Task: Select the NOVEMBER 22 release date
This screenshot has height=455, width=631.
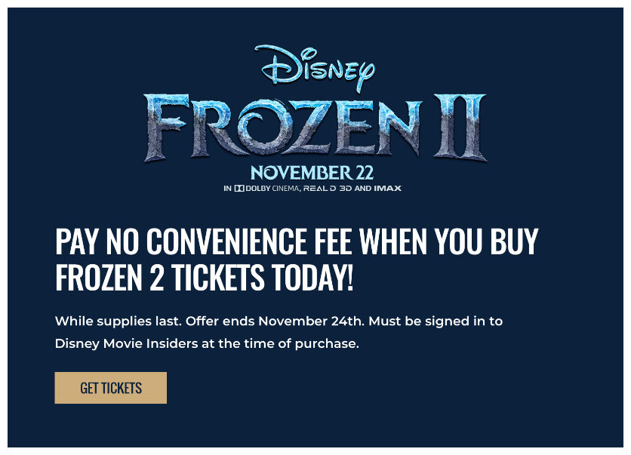Action: (312, 173)
